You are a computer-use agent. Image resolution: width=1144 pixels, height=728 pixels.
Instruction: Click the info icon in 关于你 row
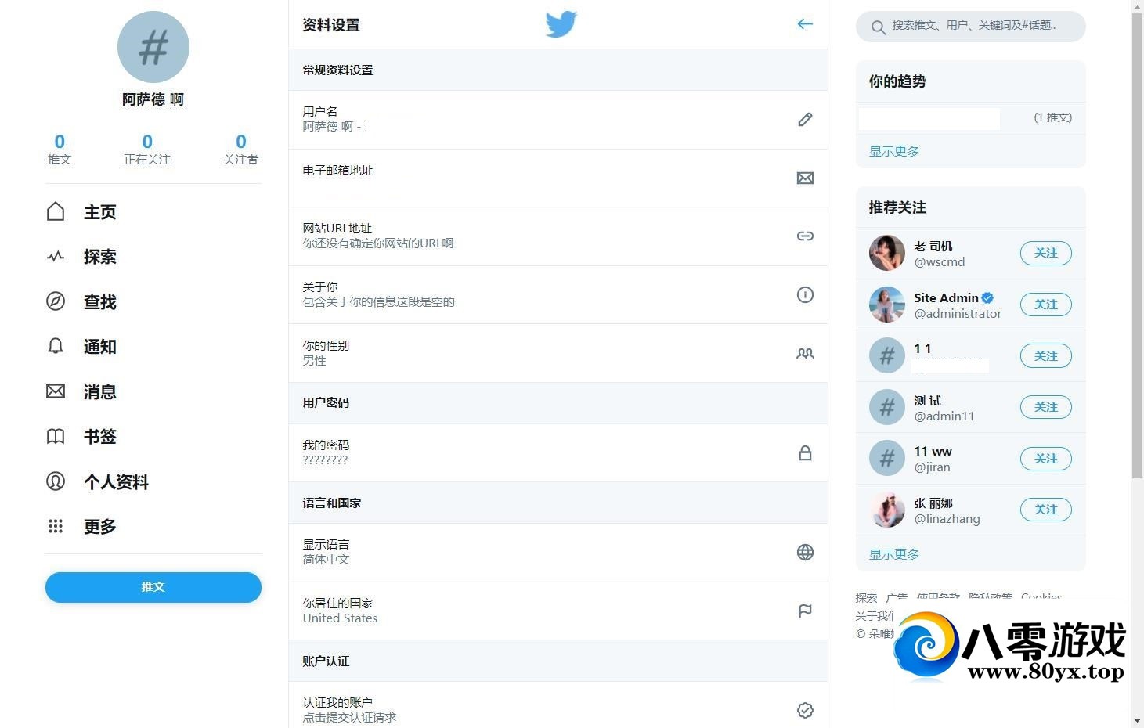point(805,295)
